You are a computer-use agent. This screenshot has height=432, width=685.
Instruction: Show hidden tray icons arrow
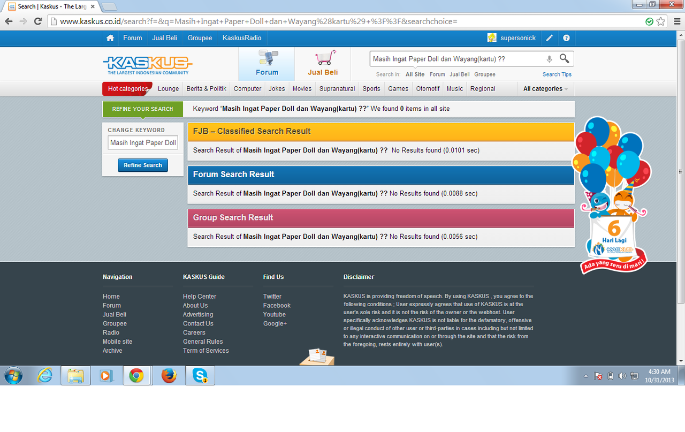586,376
